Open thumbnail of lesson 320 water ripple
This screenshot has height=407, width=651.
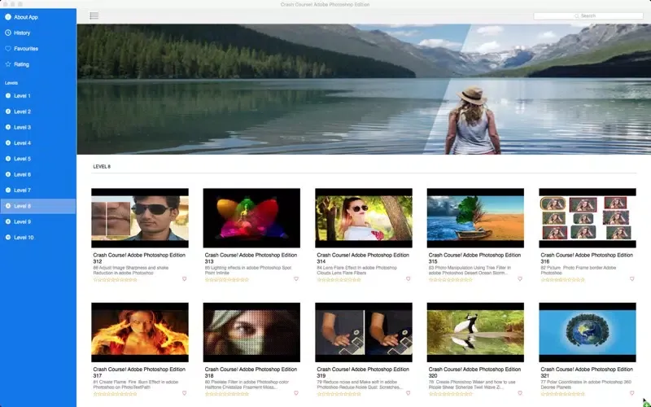pos(475,332)
